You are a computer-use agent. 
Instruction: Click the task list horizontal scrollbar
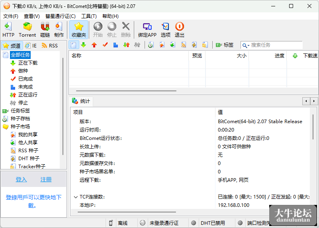coord(126,91)
